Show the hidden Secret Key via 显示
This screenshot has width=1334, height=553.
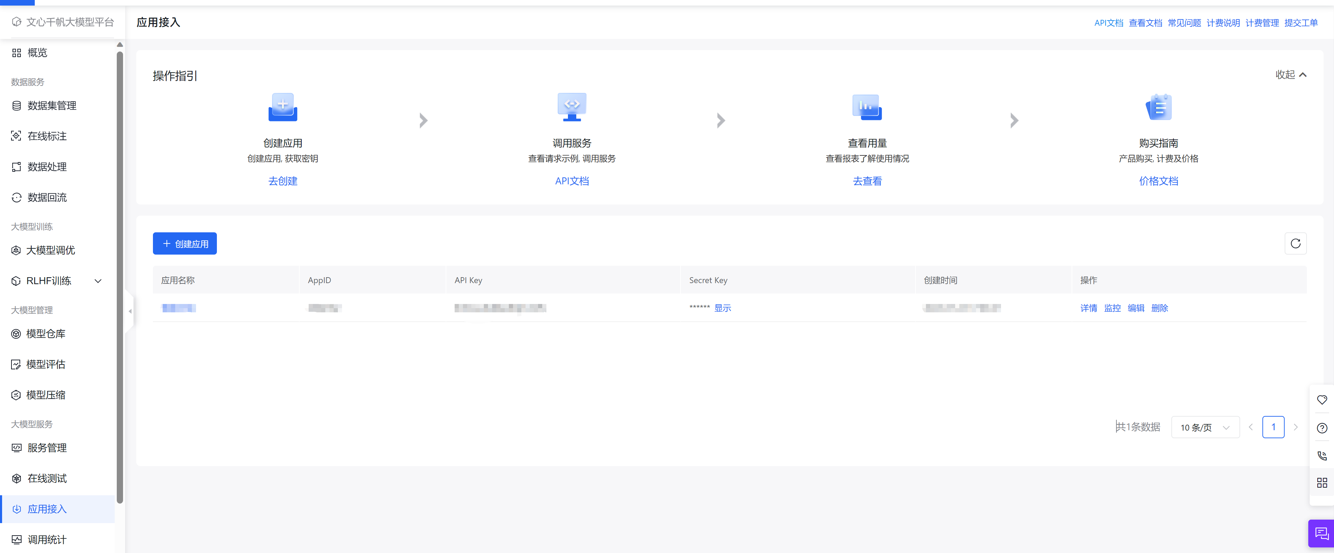722,308
